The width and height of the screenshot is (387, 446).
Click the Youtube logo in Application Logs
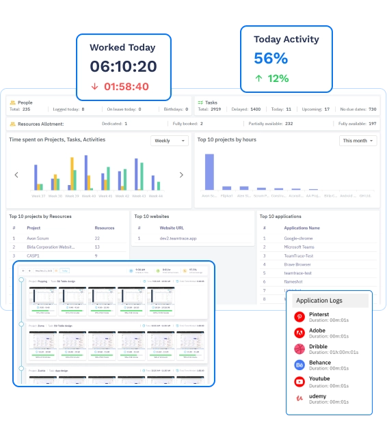click(x=299, y=381)
